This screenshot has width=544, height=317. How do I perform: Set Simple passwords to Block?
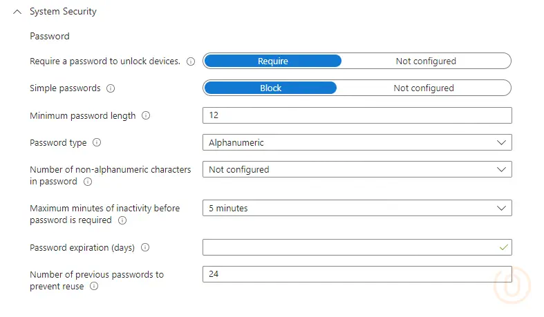(x=270, y=88)
